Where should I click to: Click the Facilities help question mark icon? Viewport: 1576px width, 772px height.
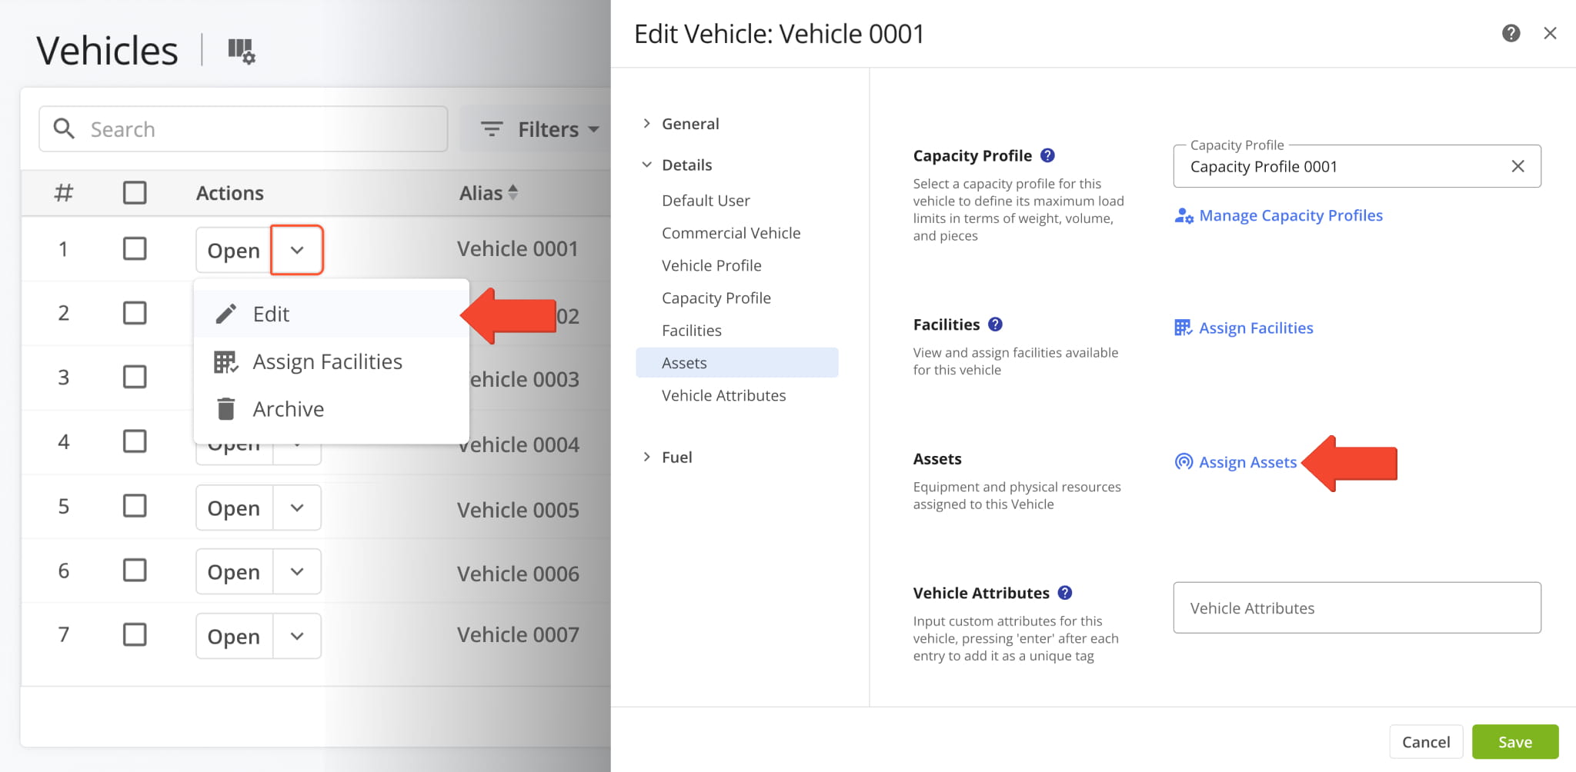click(995, 324)
